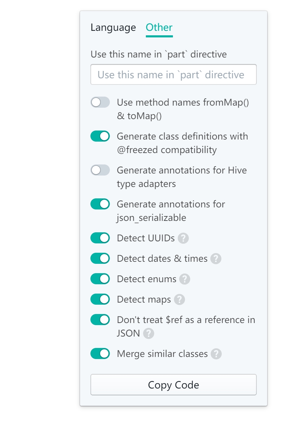This screenshot has width=281, height=421.
Task: Turn off Detect dates & times switch
Action: pos(100,258)
